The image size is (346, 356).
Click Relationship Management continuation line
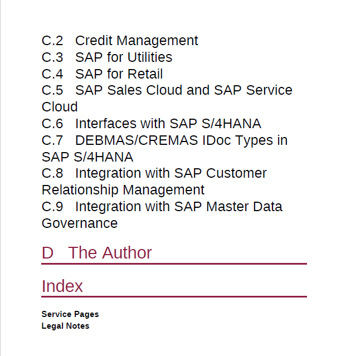coord(123,190)
